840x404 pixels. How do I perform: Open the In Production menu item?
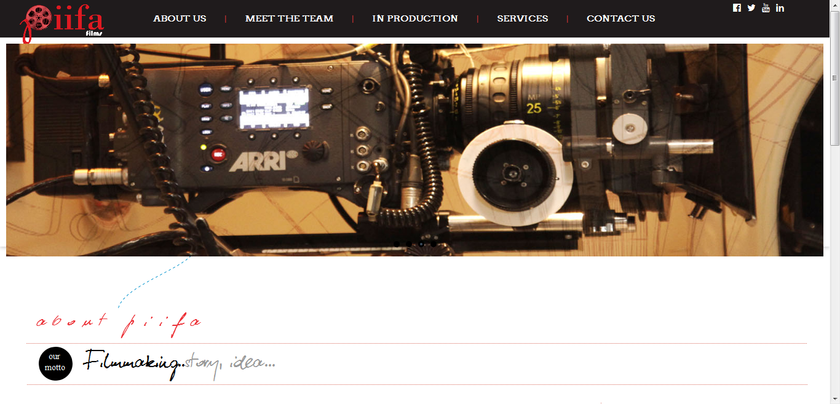click(415, 18)
